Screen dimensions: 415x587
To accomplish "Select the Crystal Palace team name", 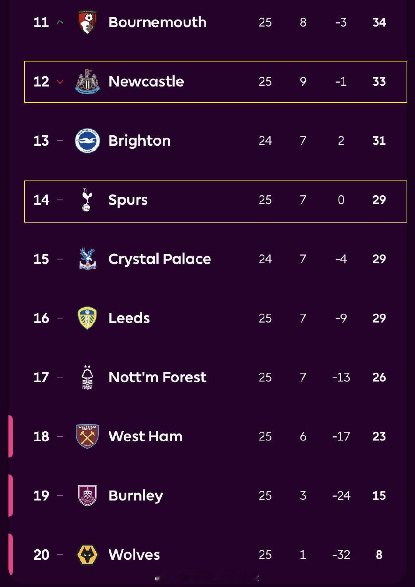I will coord(159,259).
